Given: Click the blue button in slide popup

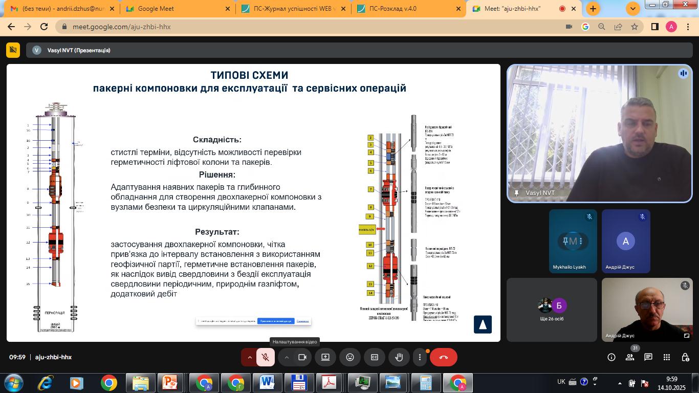Looking at the screenshot, I should (276, 321).
